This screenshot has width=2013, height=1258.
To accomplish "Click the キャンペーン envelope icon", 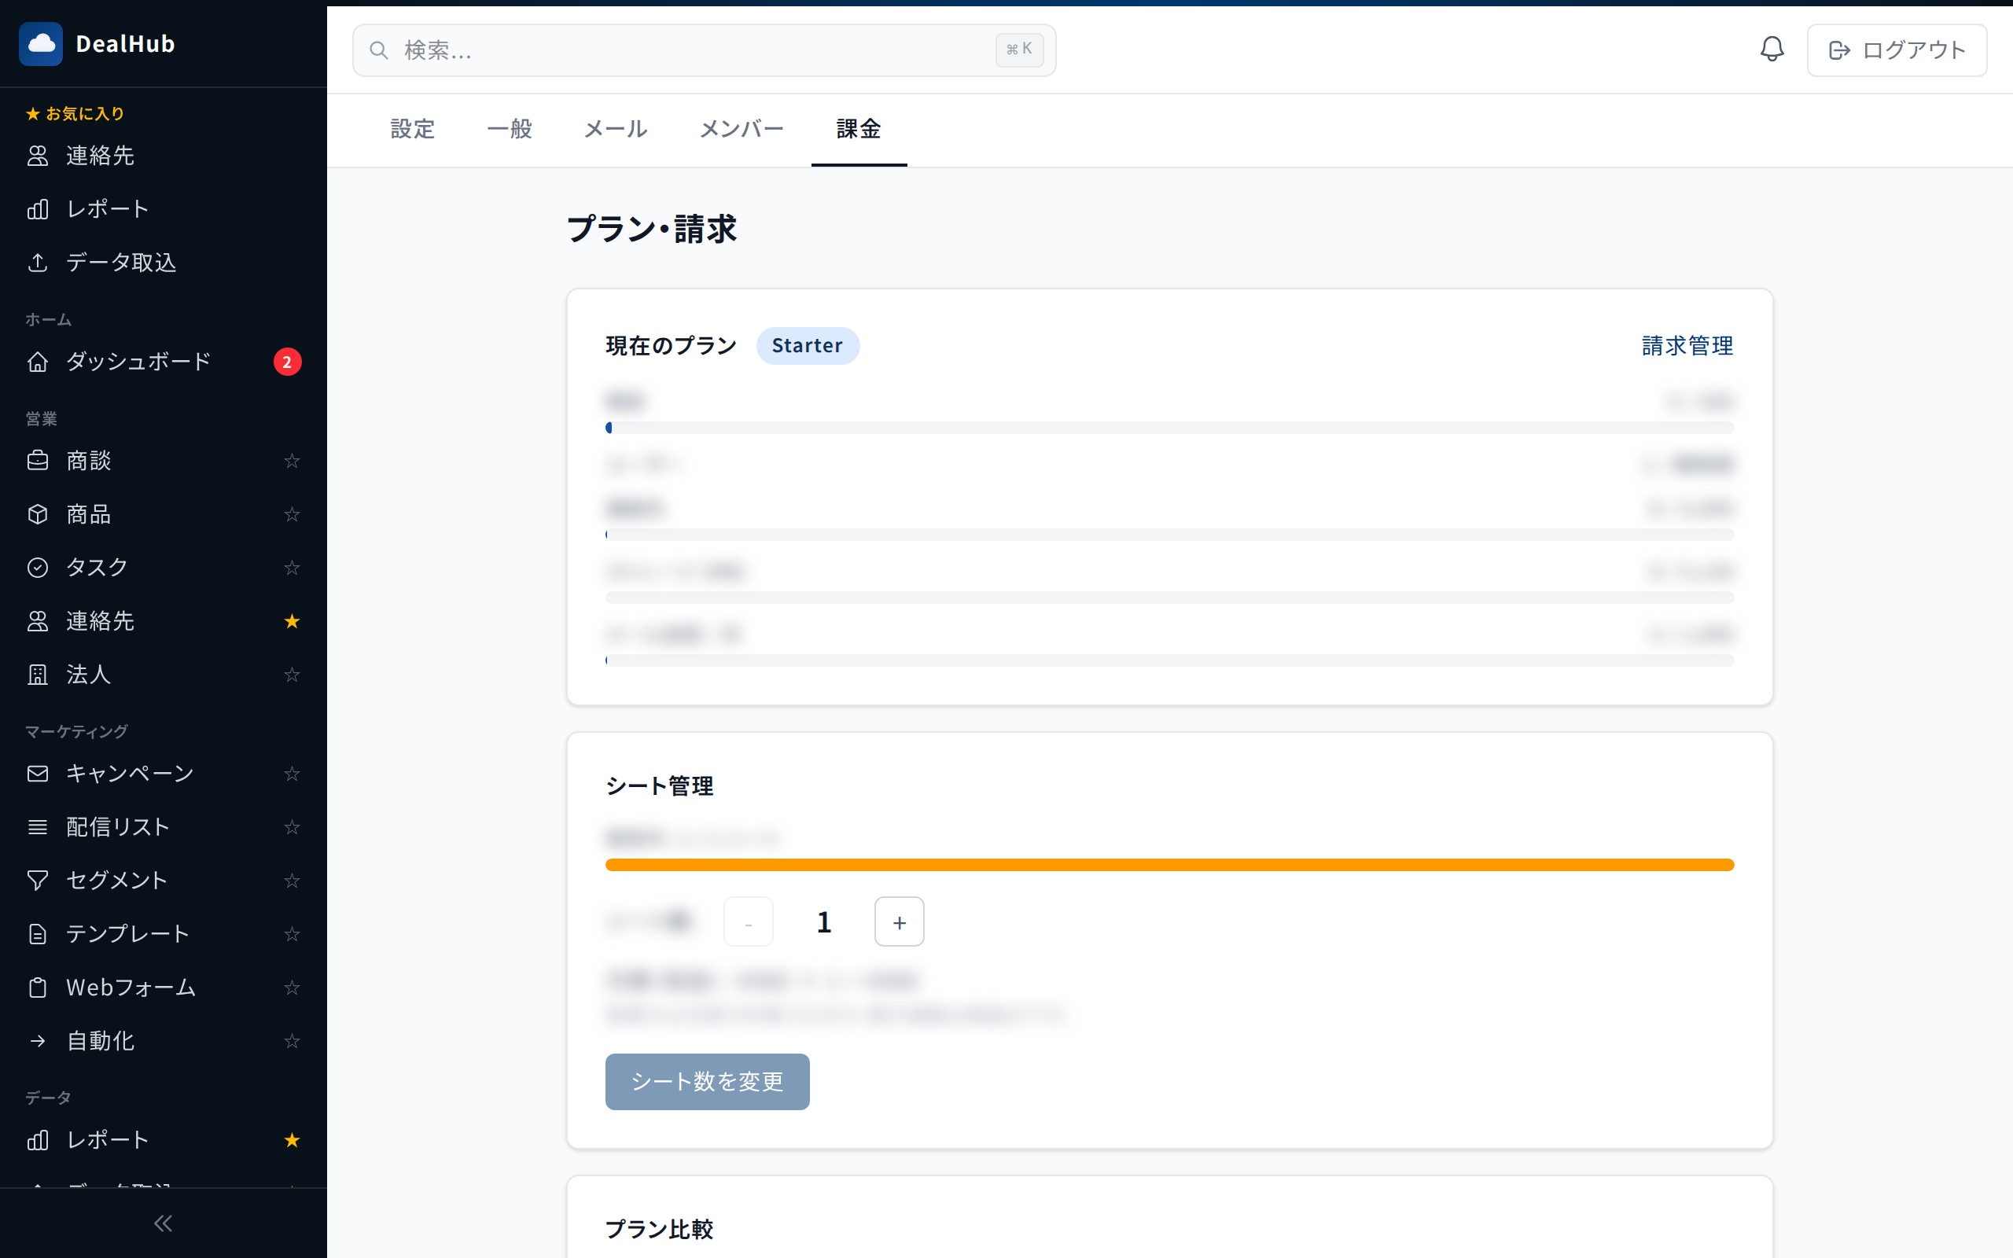I will click(x=38, y=774).
